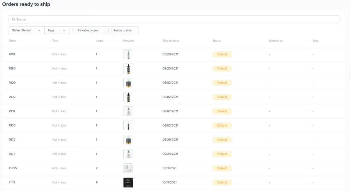Viewport: 350px width, 192px height.
Task: Click Default status badge for order #1113
Action: [222, 183]
